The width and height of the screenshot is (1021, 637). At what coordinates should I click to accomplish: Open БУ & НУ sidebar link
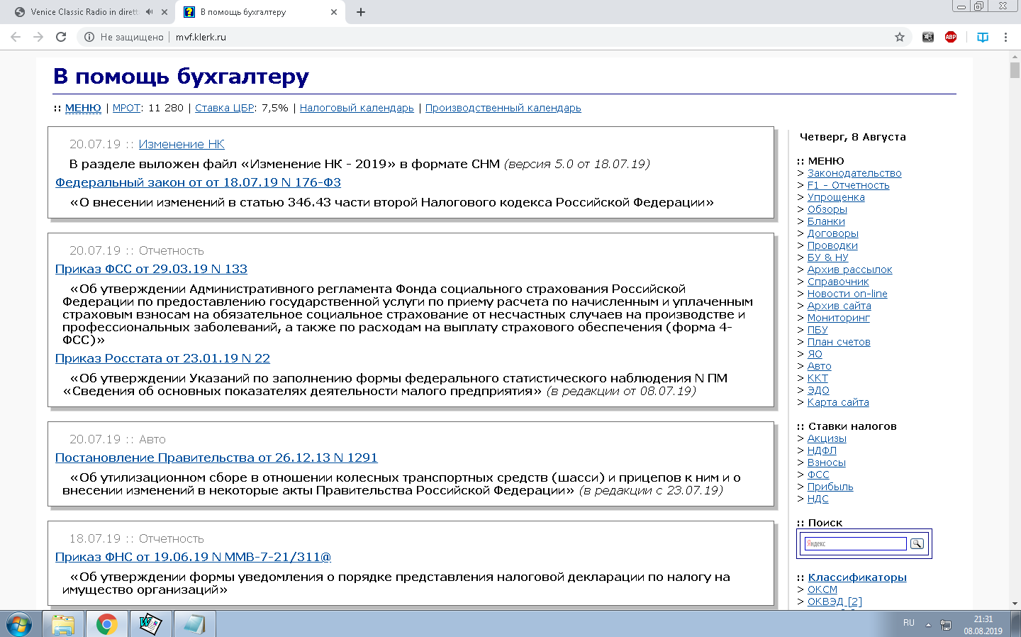[x=827, y=257]
